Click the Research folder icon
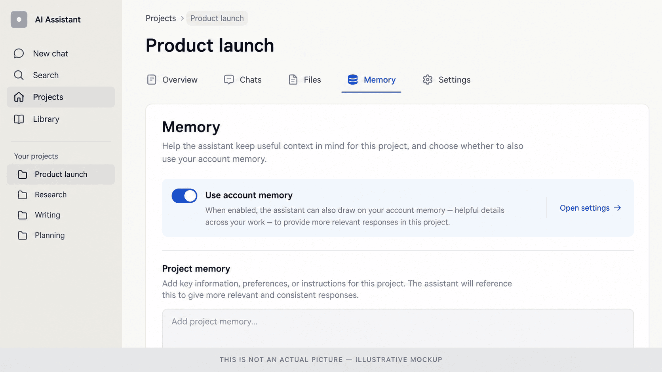Image resolution: width=662 pixels, height=372 pixels. point(23,194)
